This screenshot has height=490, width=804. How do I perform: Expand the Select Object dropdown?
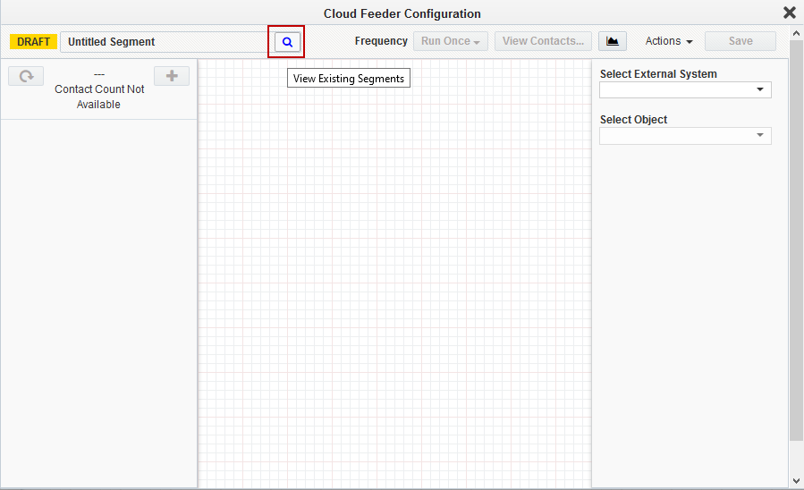(x=685, y=136)
